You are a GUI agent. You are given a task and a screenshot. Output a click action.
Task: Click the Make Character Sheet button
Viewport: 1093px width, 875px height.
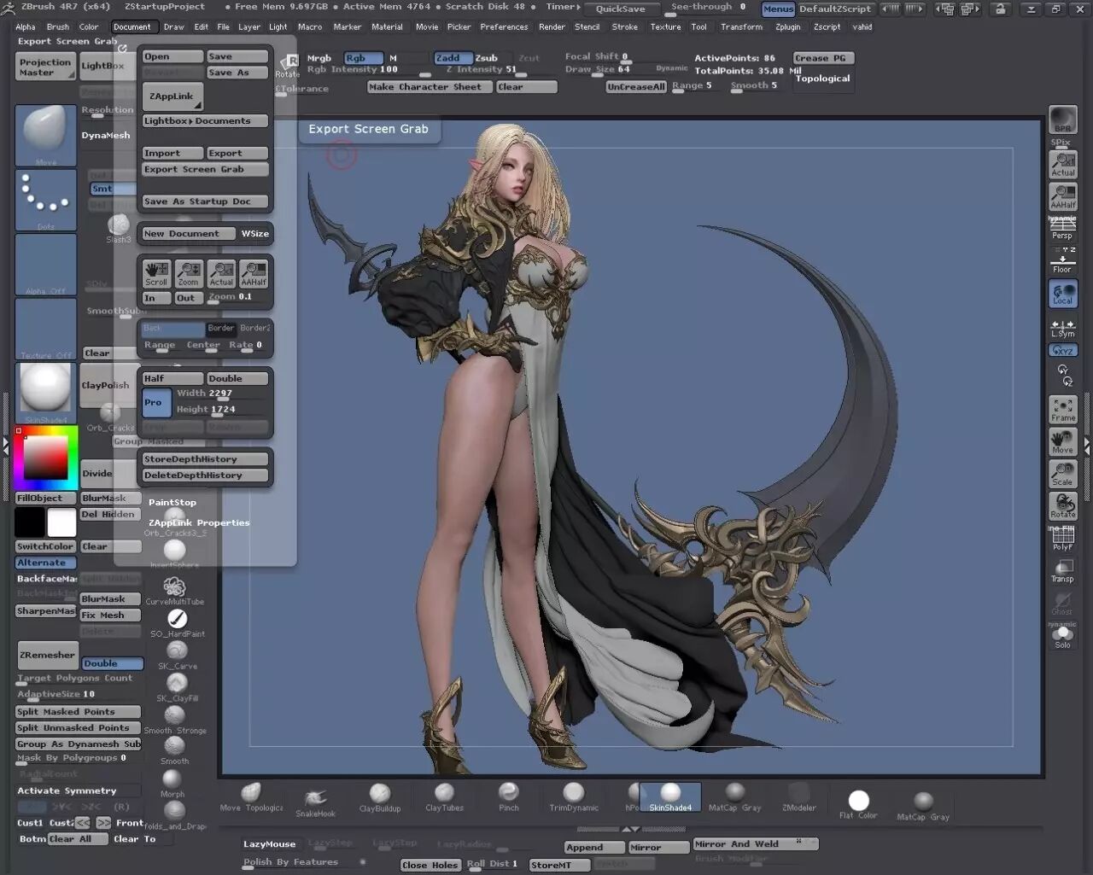[430, 86]
